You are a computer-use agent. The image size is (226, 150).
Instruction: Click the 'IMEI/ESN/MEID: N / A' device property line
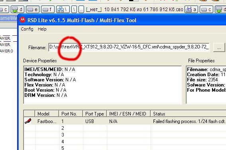click(x=50, y=69)
